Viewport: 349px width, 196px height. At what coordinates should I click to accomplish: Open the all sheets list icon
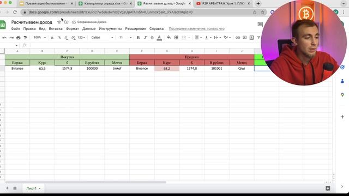coord(15,188)
